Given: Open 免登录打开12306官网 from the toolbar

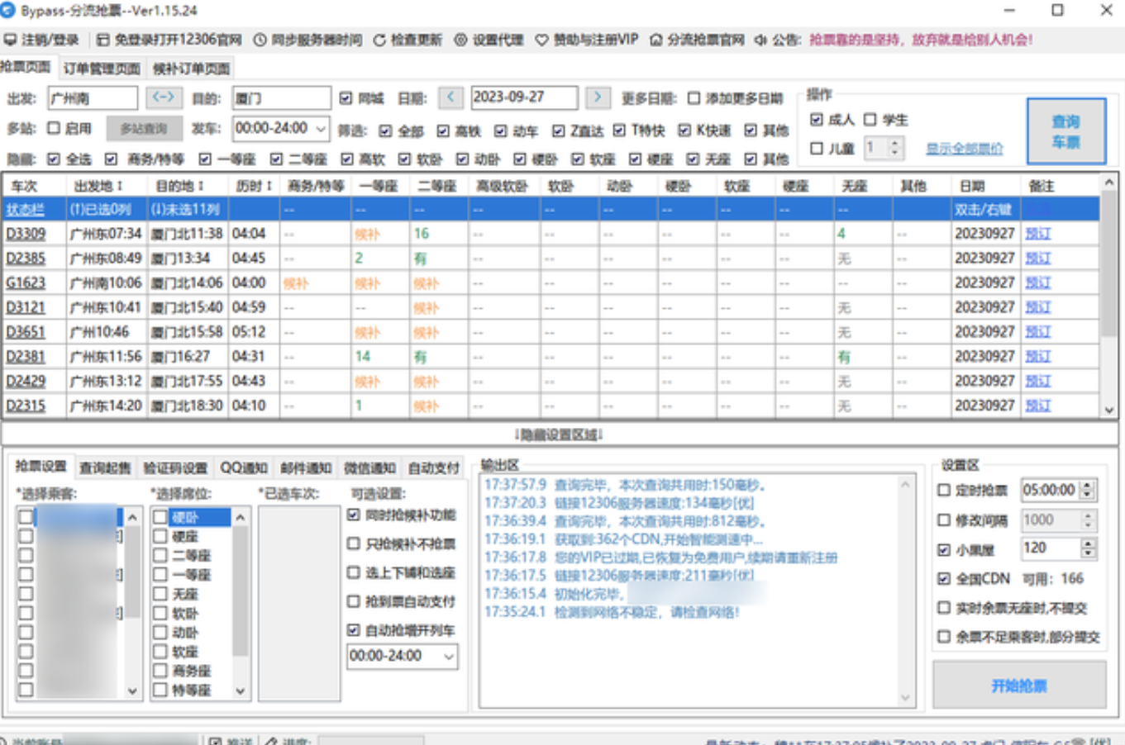Looking at the screenshot, I should (169, 40).
